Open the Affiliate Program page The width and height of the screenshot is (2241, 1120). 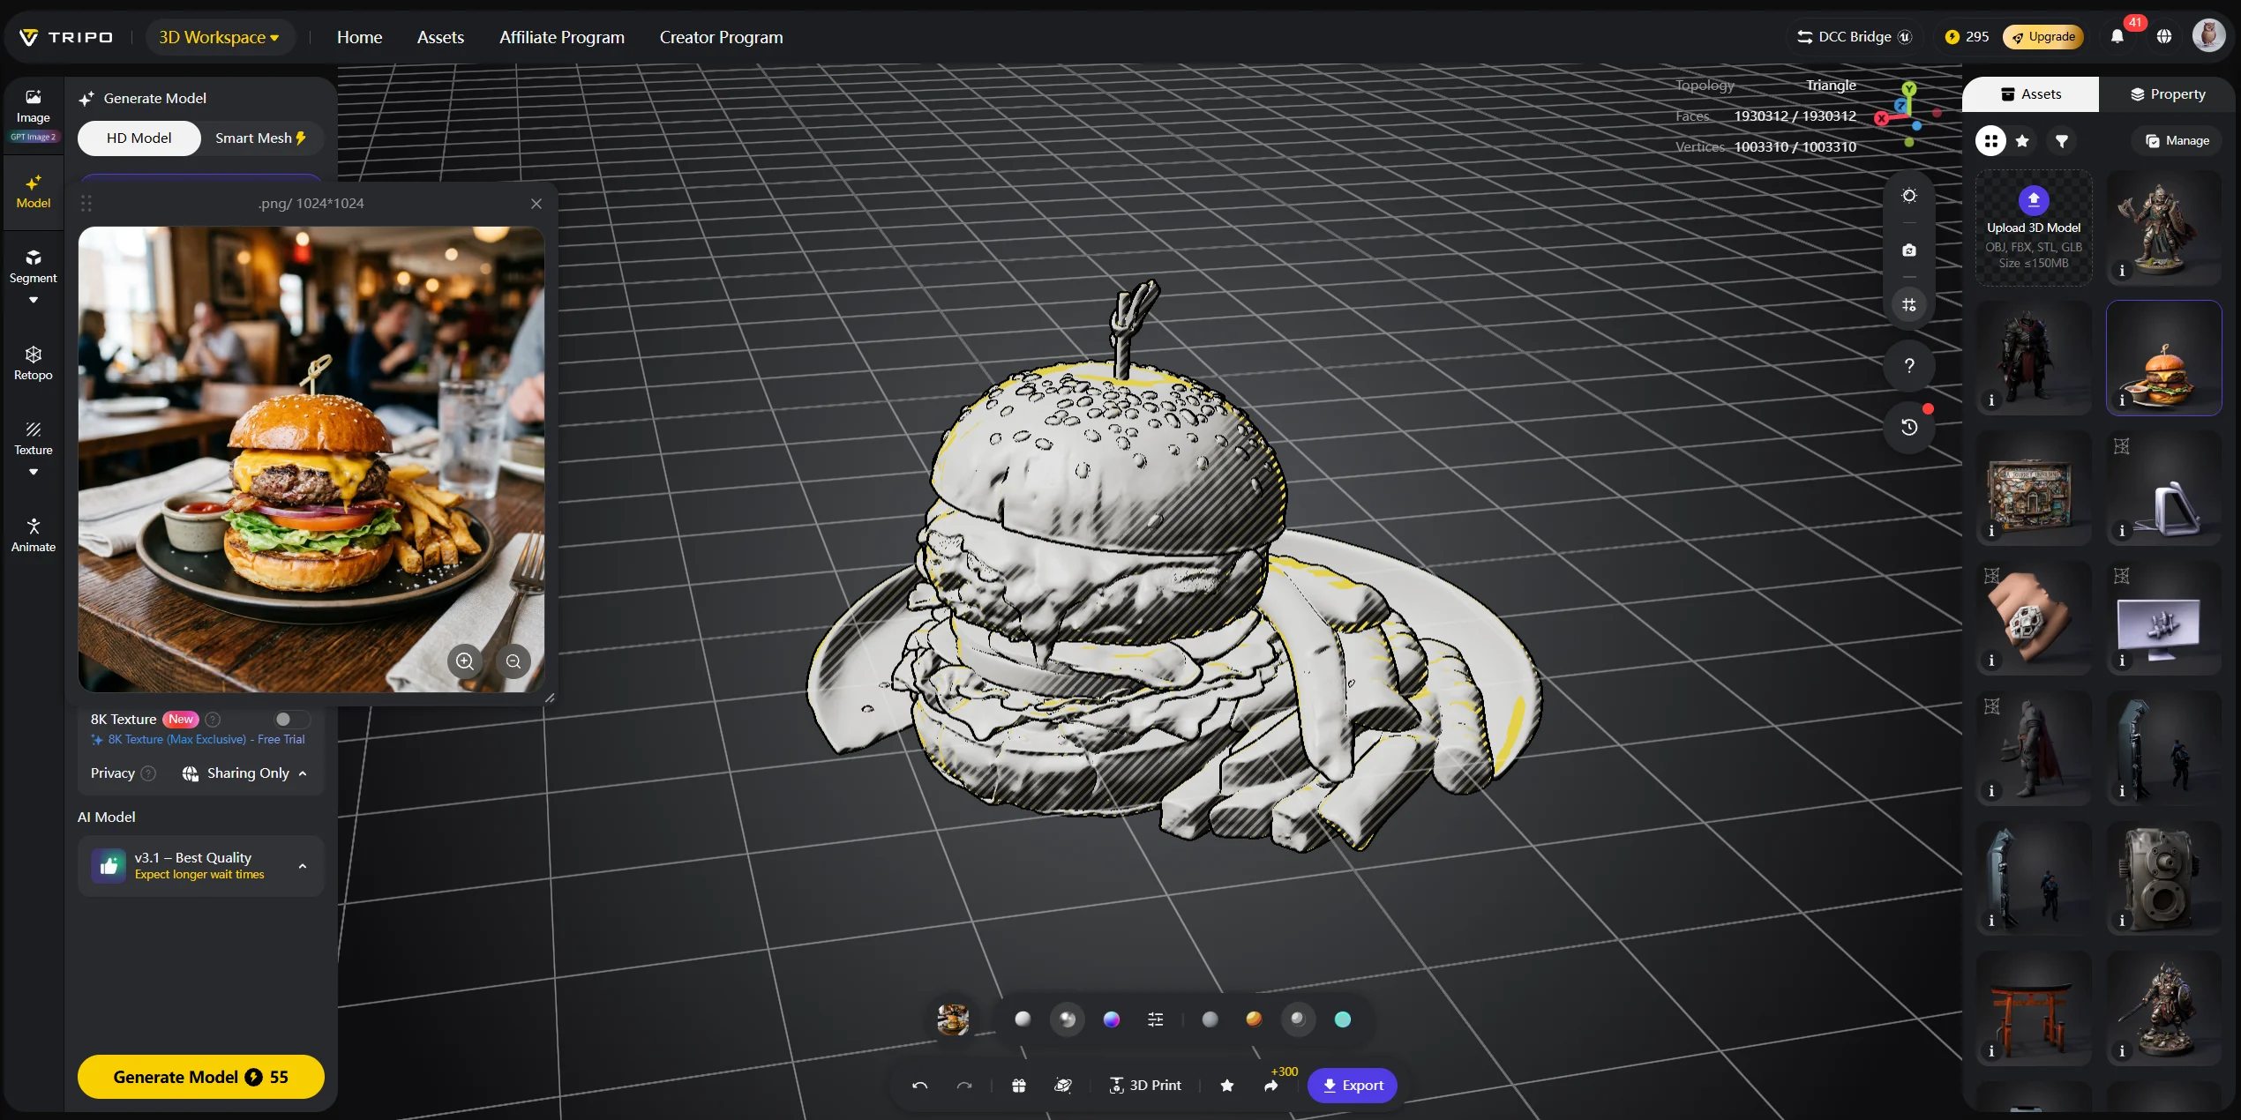[x=562, y=37]
